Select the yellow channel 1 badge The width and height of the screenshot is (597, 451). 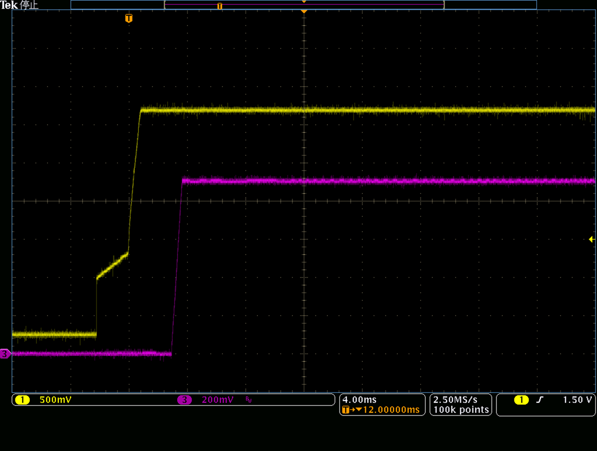coord(23,400)
